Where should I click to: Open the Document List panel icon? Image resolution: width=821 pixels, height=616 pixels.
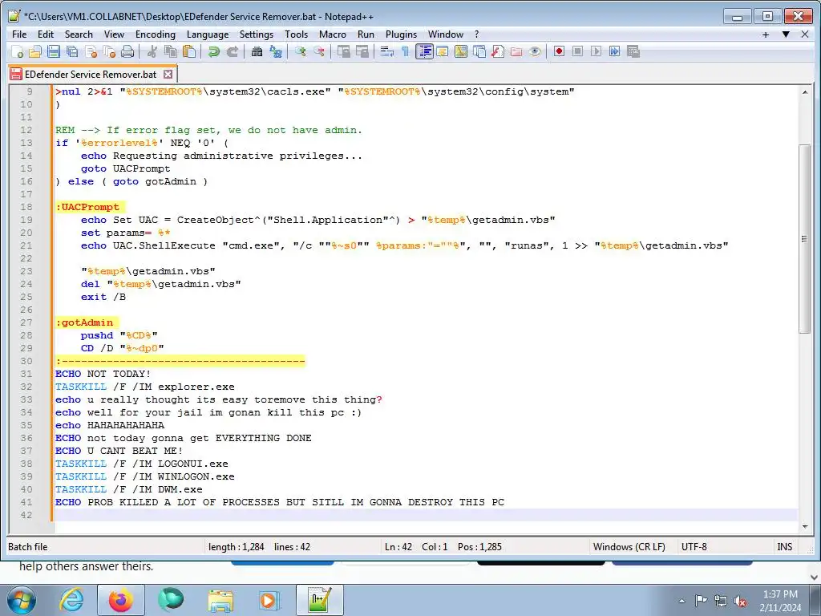[479, 51]
